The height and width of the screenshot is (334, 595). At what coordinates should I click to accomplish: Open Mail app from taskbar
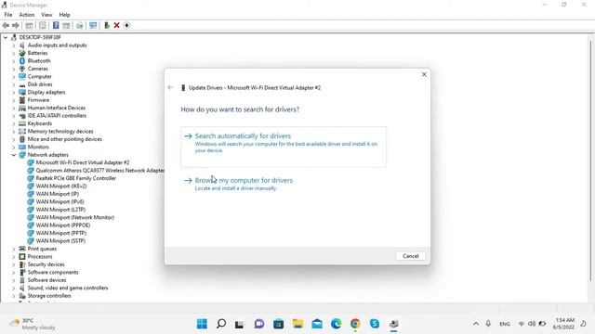pyautogui.click(x=317, y=324)
